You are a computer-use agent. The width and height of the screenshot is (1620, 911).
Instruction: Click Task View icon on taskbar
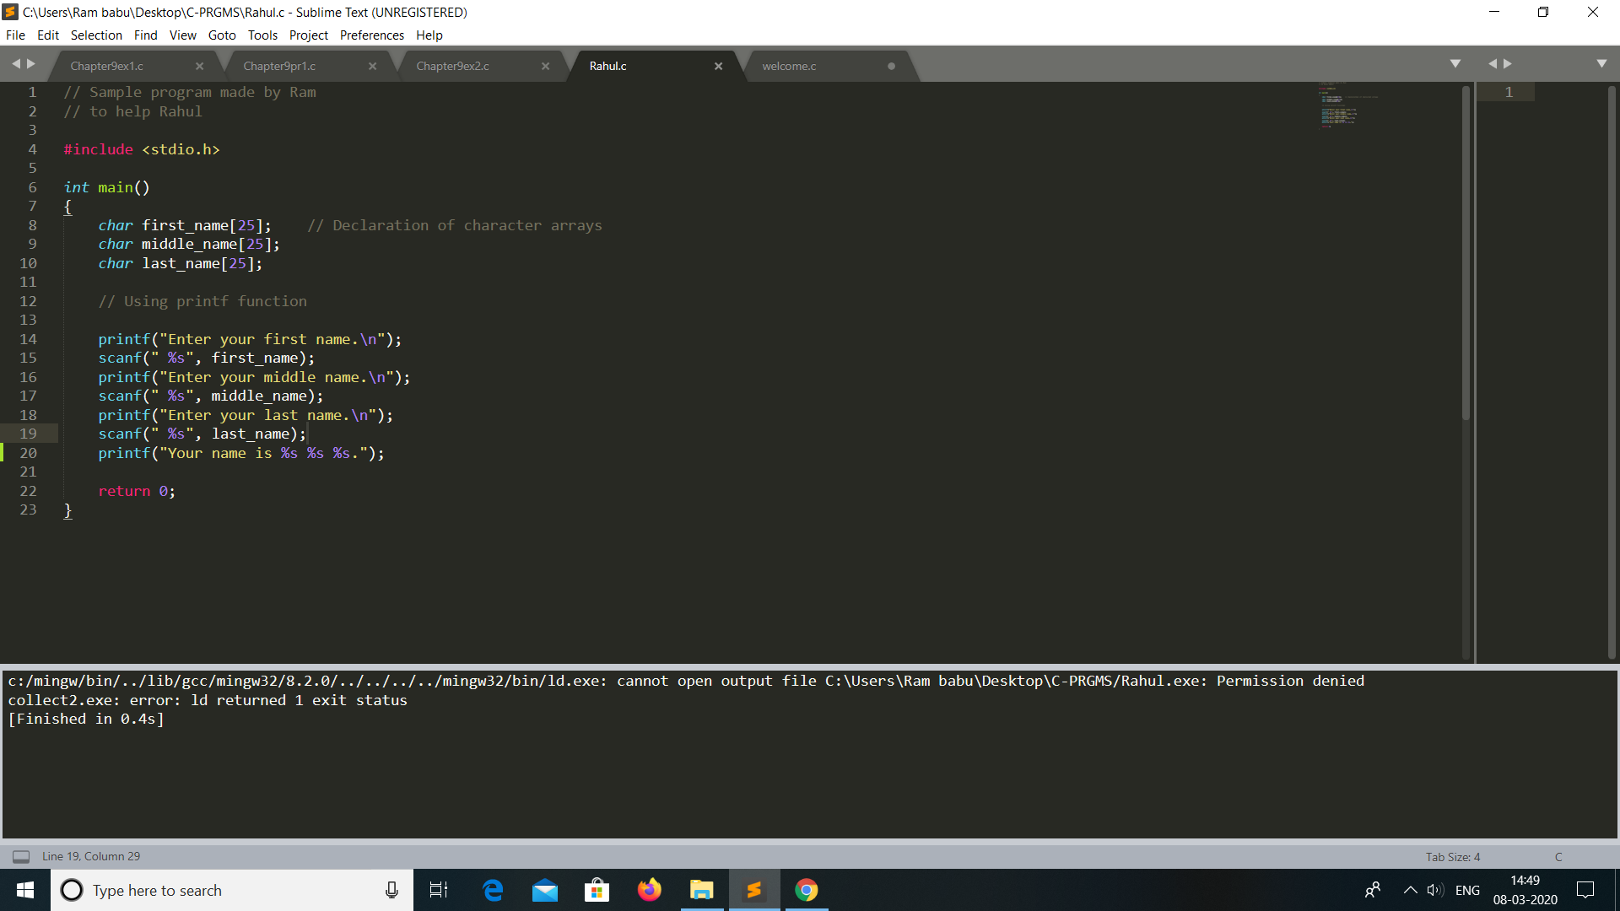pos(439,890)
